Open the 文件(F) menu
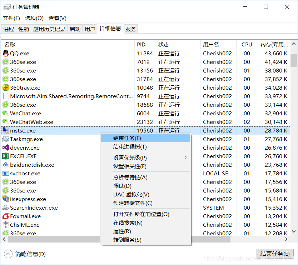298x265 pixels. click(x=11, y=18)
